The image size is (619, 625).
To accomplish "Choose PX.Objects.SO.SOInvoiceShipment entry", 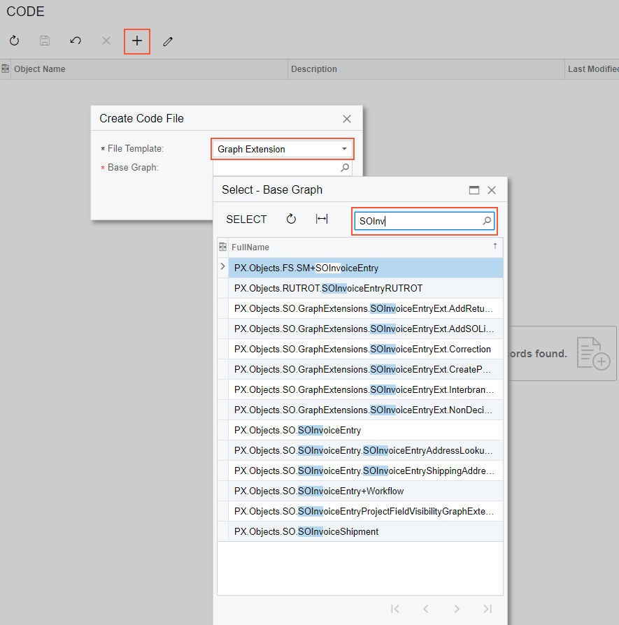I will 306,531.
